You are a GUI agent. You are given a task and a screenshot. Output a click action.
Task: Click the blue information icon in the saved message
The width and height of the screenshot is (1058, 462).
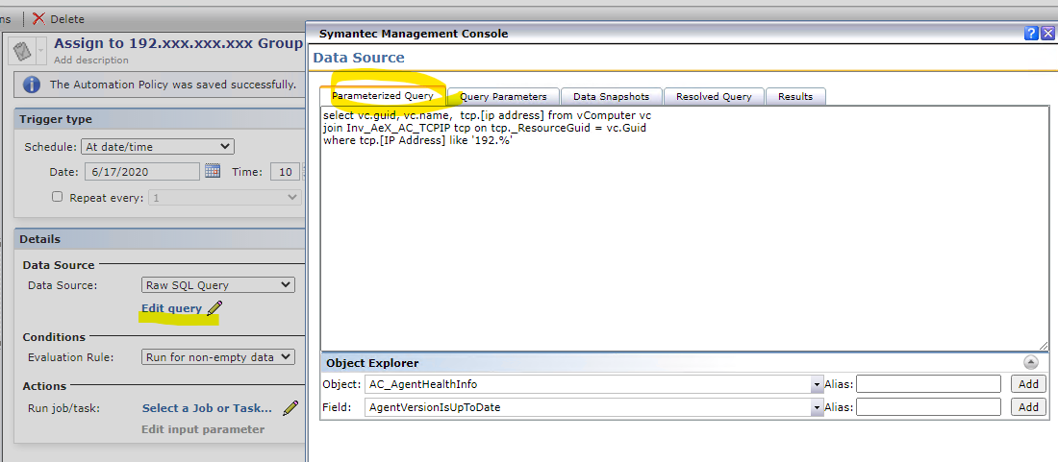tap(31, 85)
